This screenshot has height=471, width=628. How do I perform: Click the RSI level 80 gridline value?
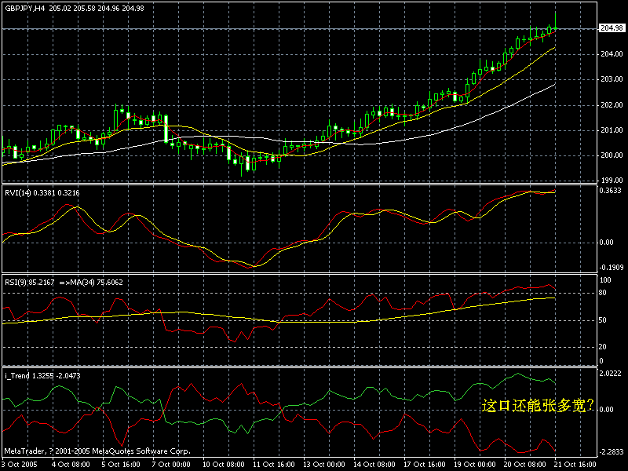coord(601,291)
